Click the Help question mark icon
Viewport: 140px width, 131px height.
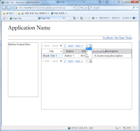click(134, 18)
